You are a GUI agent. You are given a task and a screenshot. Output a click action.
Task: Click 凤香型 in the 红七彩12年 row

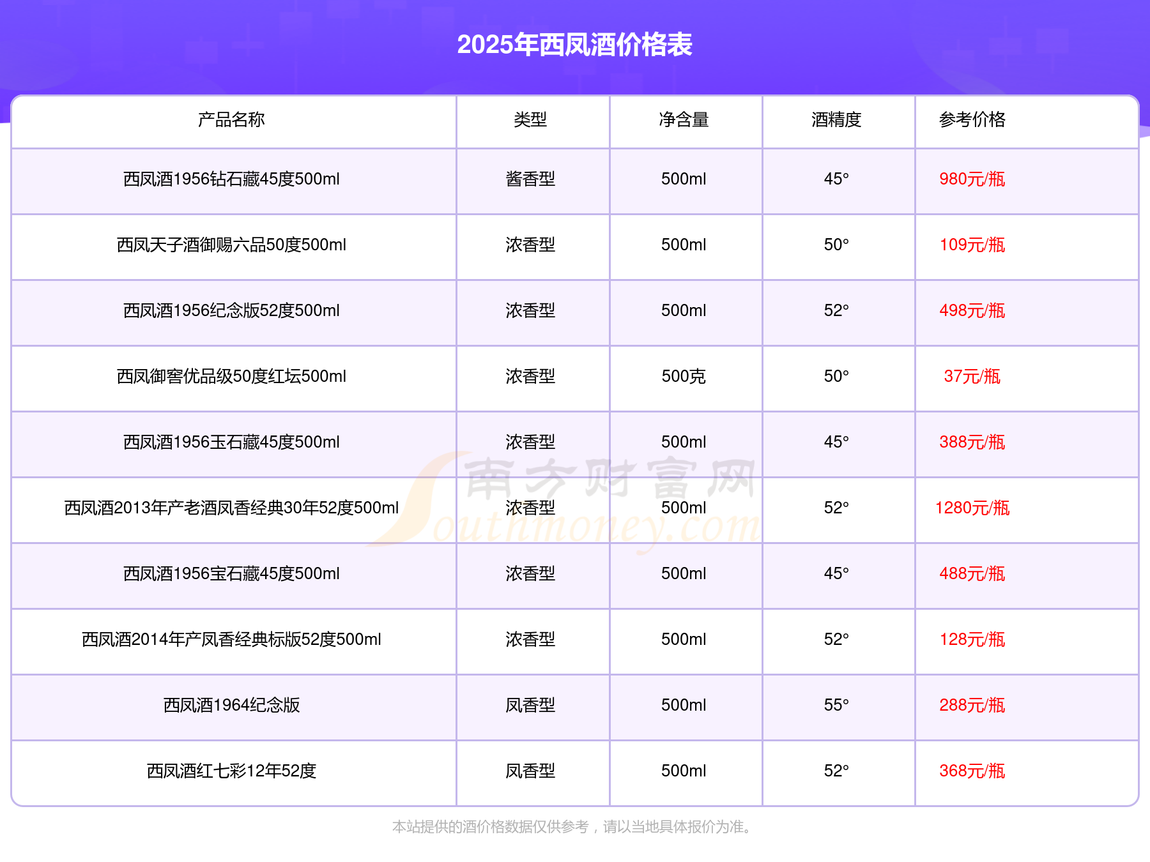[530, 771]
